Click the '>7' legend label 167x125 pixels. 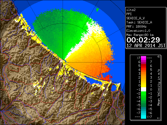click(138, 58)
